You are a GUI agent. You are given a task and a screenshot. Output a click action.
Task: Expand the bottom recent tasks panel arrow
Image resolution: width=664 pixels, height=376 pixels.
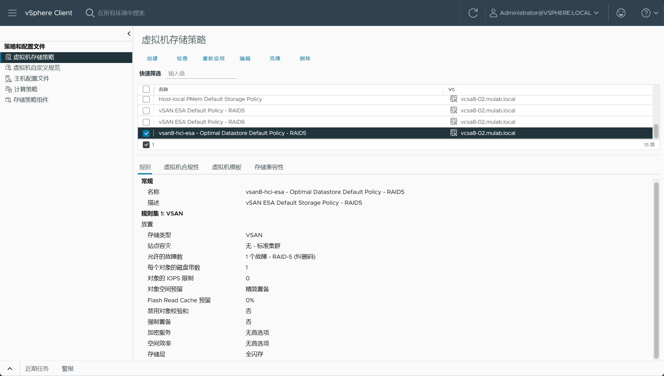(10, 369)
